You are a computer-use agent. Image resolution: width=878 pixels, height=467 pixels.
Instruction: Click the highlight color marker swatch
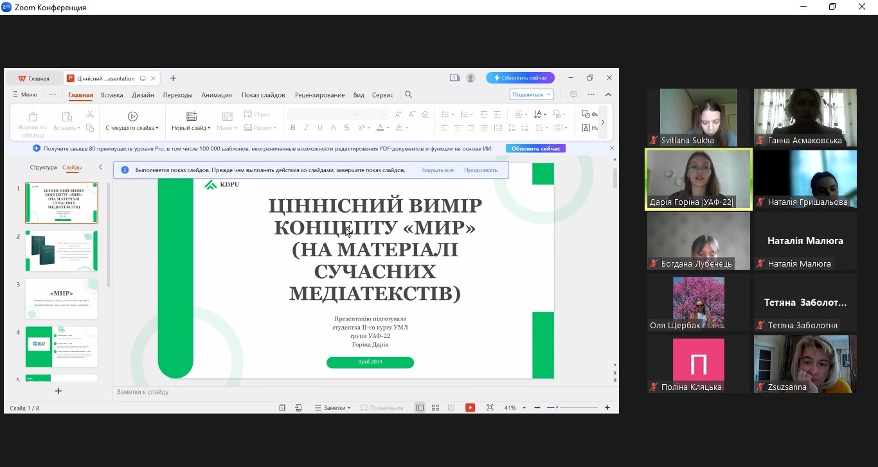(x=400, y=128)
